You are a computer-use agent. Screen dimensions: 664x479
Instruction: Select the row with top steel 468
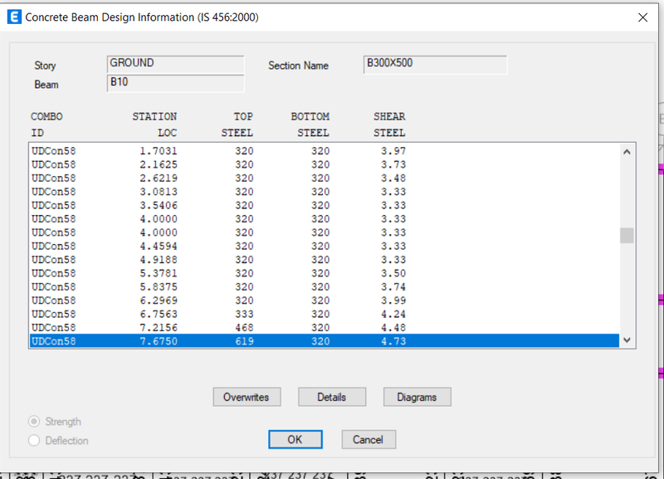[249, 327]
